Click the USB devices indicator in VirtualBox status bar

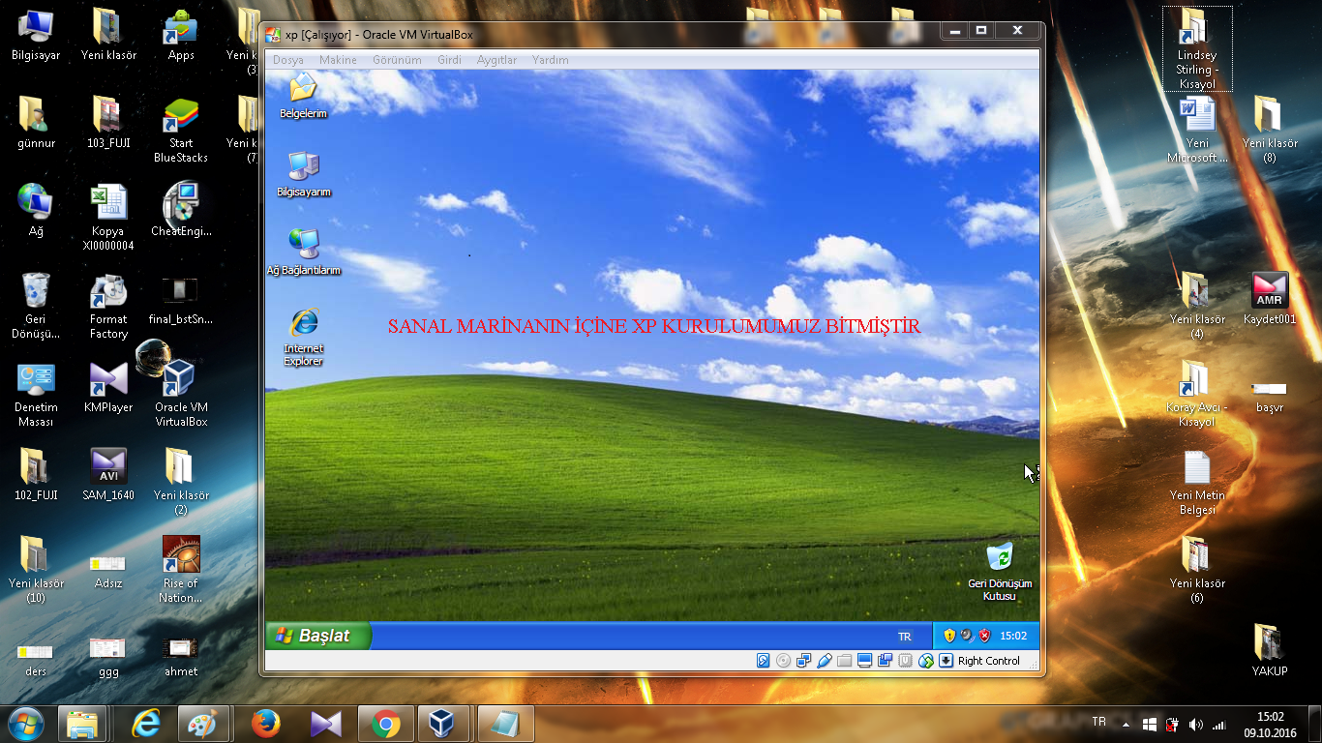pyautogui.click(x=825, y=661)
